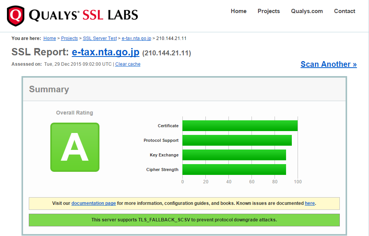Click the '100' axis value on chart

pyautogui.click(x=298, y=181)
